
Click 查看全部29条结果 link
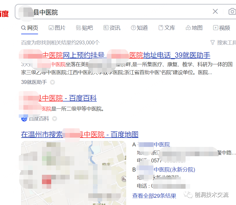[154, 196]
